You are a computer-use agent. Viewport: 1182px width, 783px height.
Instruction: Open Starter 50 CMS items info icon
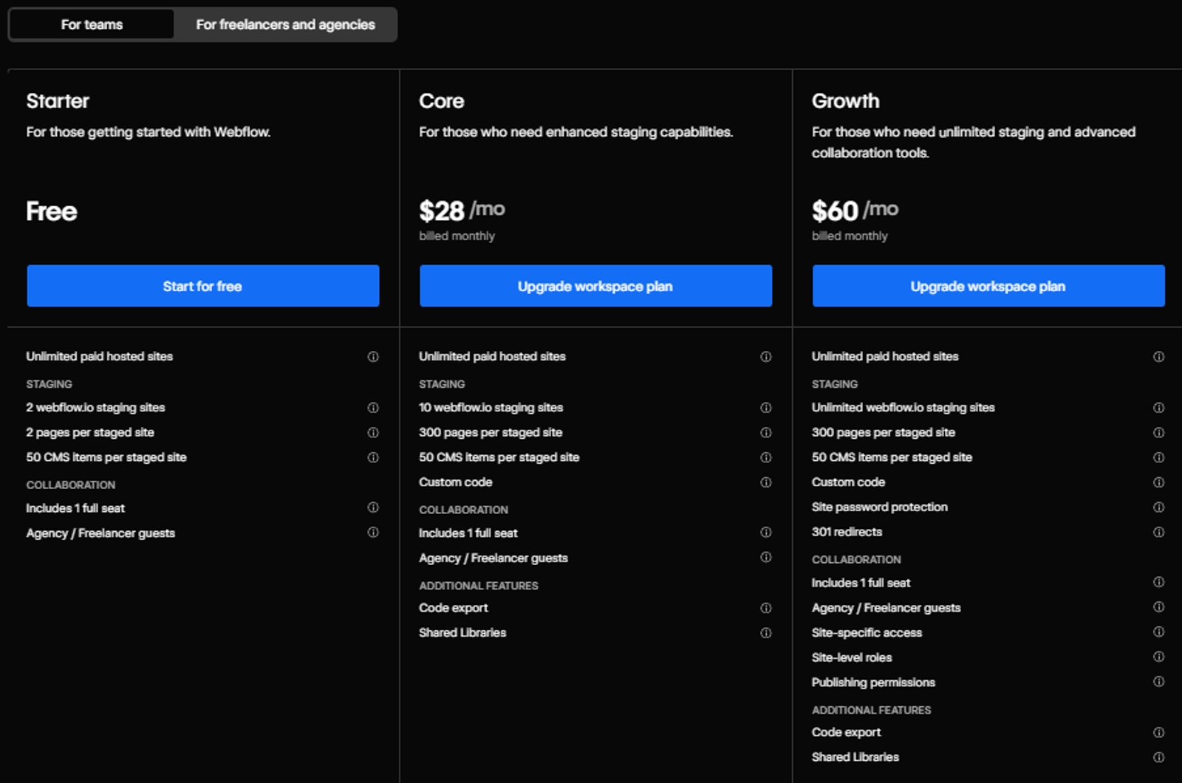(373, 458)
